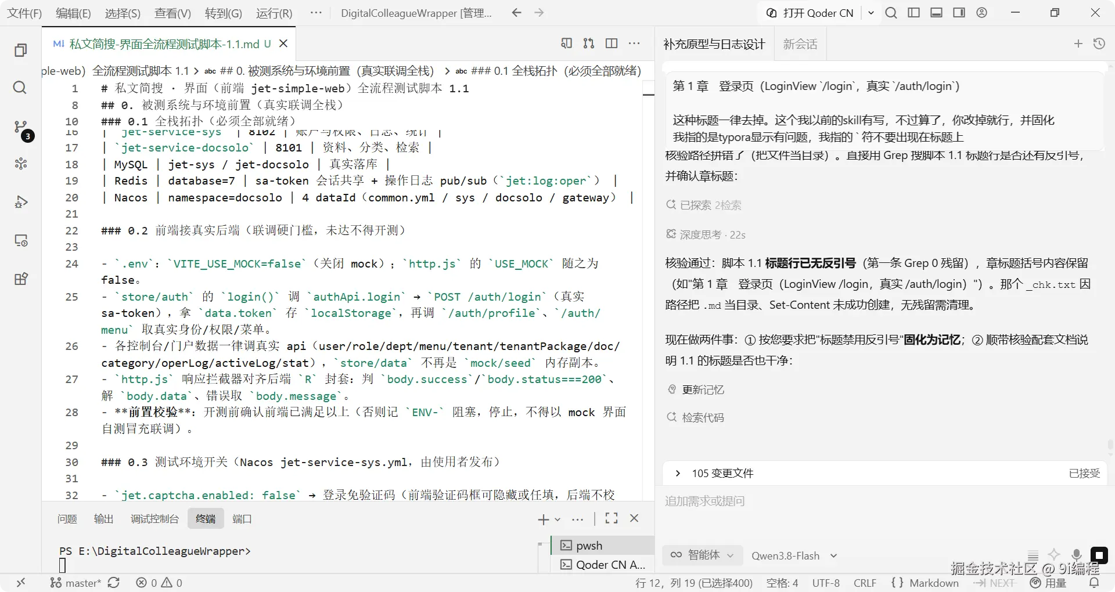The width and height of the screenshot is (1115, 592).
Task: Open Source Control view with 3 badge
Action: (21, 127)
